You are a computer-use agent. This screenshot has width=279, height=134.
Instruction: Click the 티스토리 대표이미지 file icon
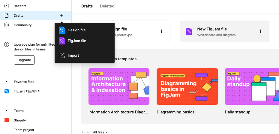point(7,91)
